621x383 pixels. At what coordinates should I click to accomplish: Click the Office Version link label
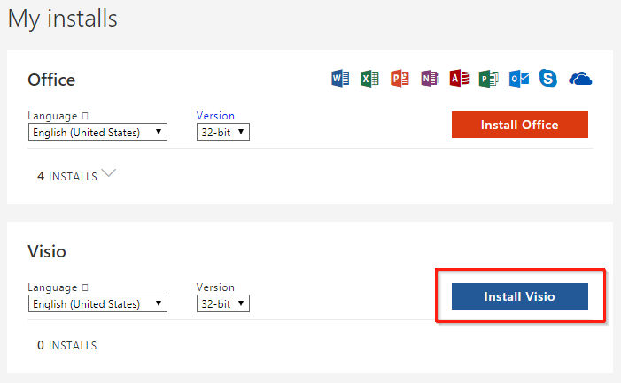pyautogui.click(x=215, y=116)
